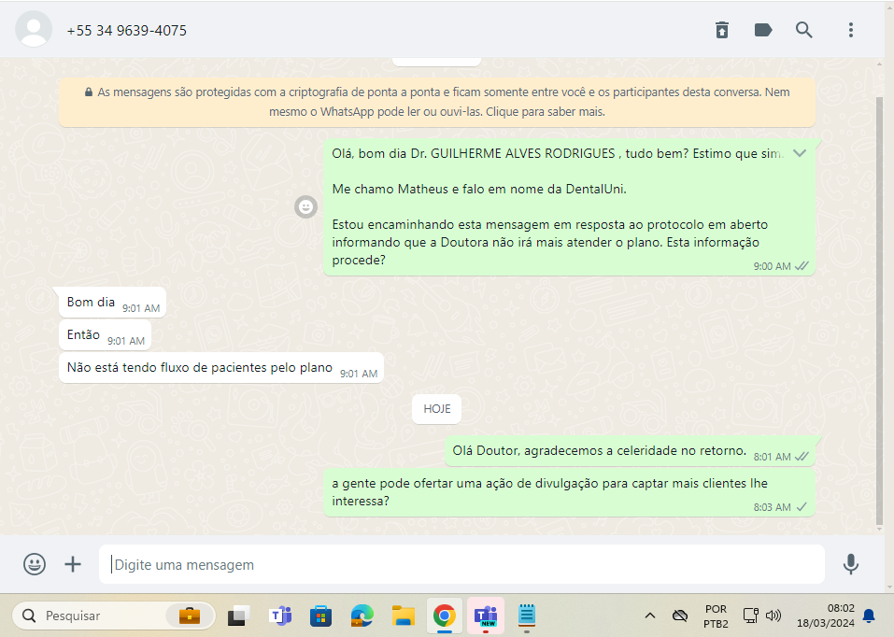
Task: Click the encryption notice banner
Action: [x=437, y=102]
